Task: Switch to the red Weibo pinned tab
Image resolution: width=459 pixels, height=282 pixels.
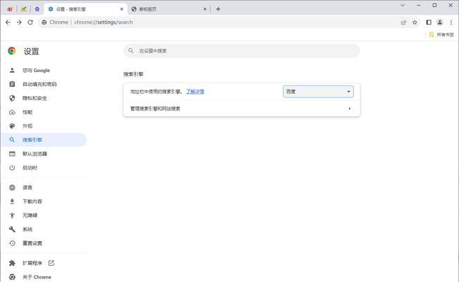Action: 10,9
